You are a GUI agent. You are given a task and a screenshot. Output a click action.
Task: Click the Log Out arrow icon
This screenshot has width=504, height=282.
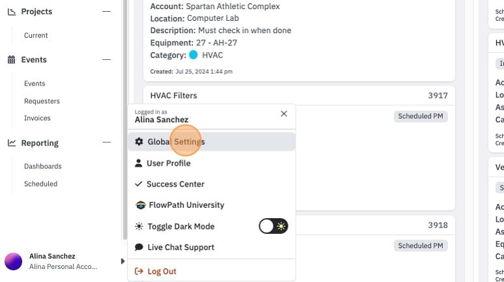(x=139, y=271)
